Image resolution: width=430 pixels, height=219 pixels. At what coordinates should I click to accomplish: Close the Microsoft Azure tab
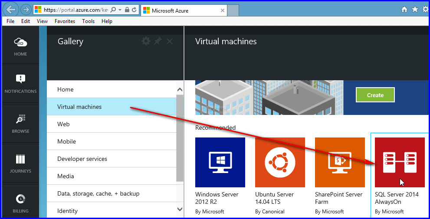223,11
